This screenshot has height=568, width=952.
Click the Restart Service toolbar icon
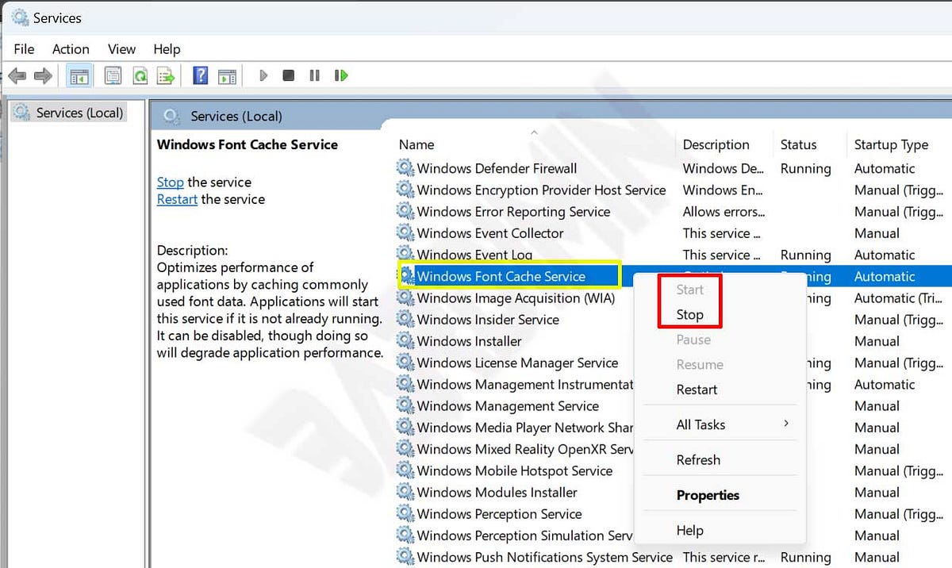(341, 75)
